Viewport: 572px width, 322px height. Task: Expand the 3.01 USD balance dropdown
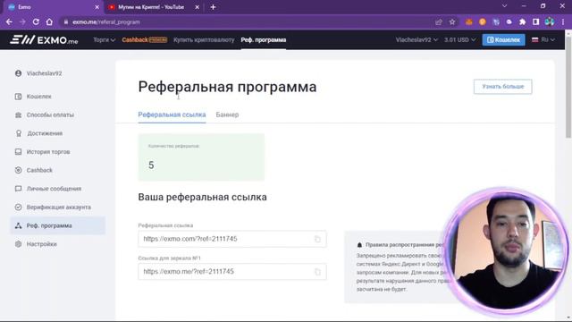[459, 39]
